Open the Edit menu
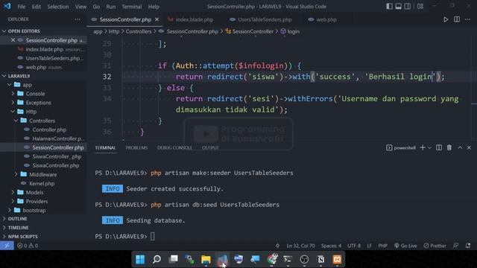The width and height of the screenshot is (477, 268). (37, 7)
